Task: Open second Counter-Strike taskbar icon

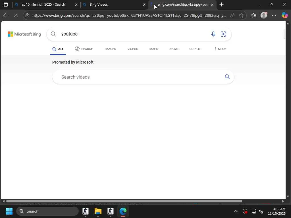Action: tap(111, 211)
